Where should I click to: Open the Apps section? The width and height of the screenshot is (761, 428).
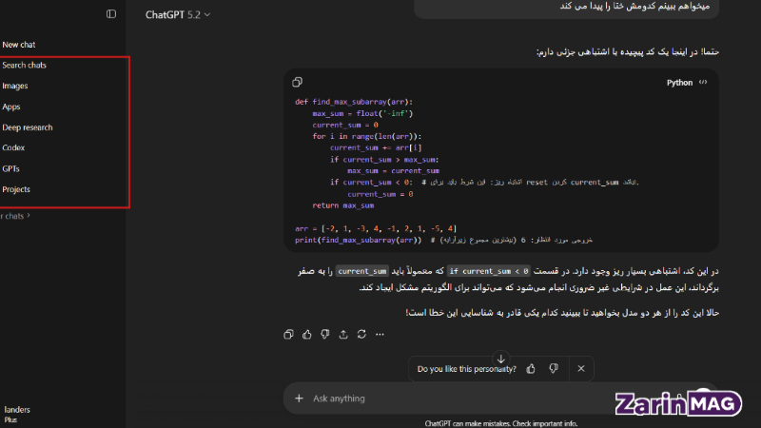(11, 107)
